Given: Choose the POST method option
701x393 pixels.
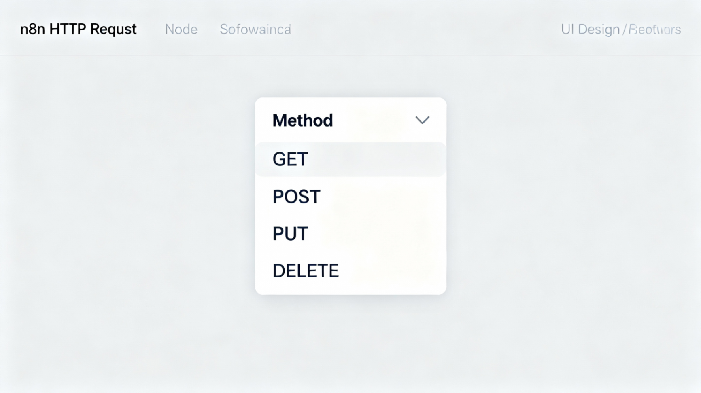Looking at the screenshot, I should pyautogui.click(x=296, y=197).
